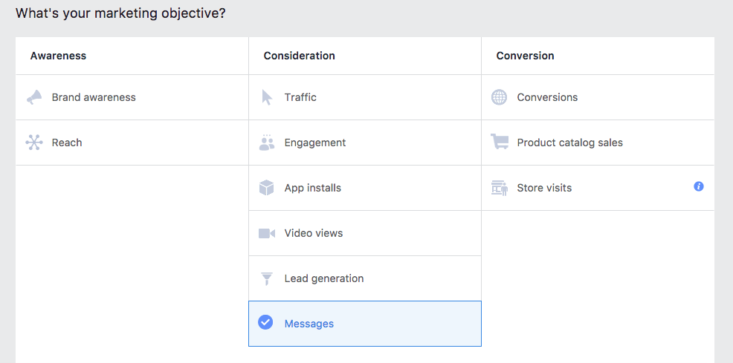This screenshot has height=363, width=733.
Task: Choose Product catalog sales objective
Action: coord(570,143)
